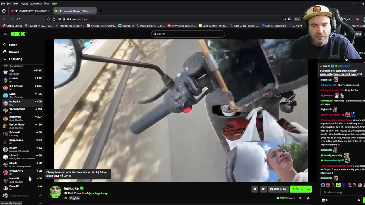Open conner channel in sidebar
365x205 pixels.
(23, 80)
